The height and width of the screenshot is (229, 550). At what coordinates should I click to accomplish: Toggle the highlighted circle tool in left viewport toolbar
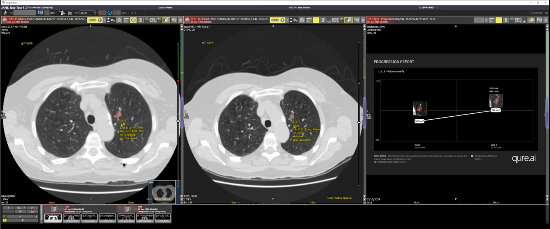point(133,20)
